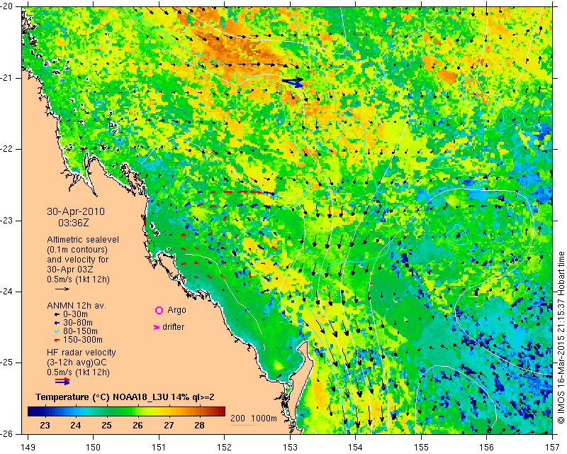Click the latitude axis label -26
This screenshot has height=454, width=567.
tap(8, 433)
